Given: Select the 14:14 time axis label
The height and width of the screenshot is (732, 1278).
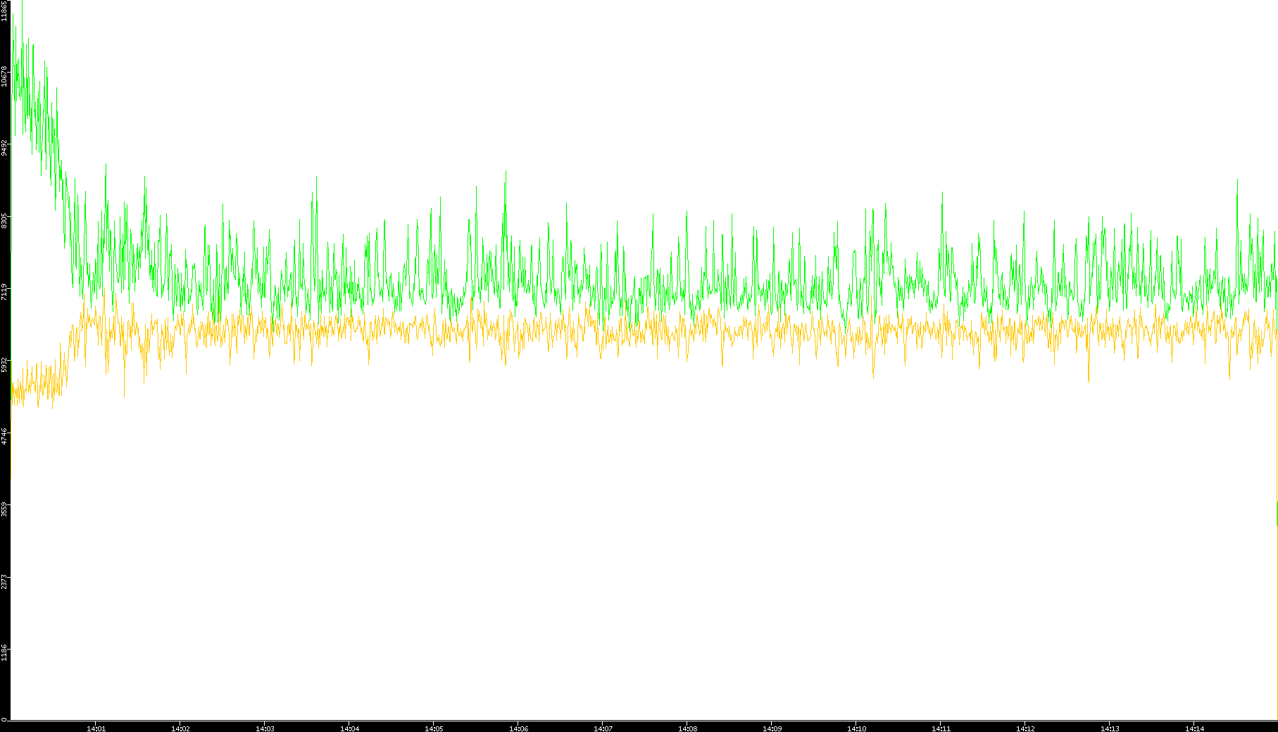Looking at the screenshot, I should [x=1194, y=728].
